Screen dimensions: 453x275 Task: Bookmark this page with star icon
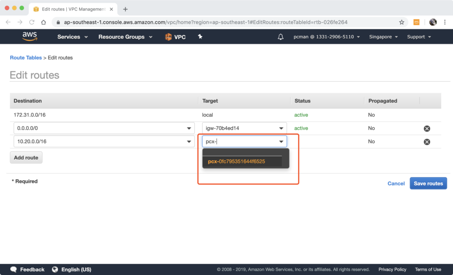[x=402, y=22]
